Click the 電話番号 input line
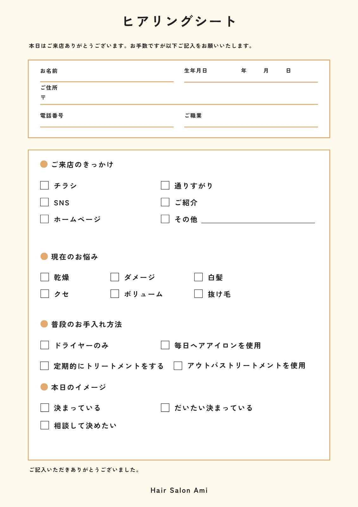The width and height of the screenshot is (358, 507). pyautogui.click(x=107, y=127)
